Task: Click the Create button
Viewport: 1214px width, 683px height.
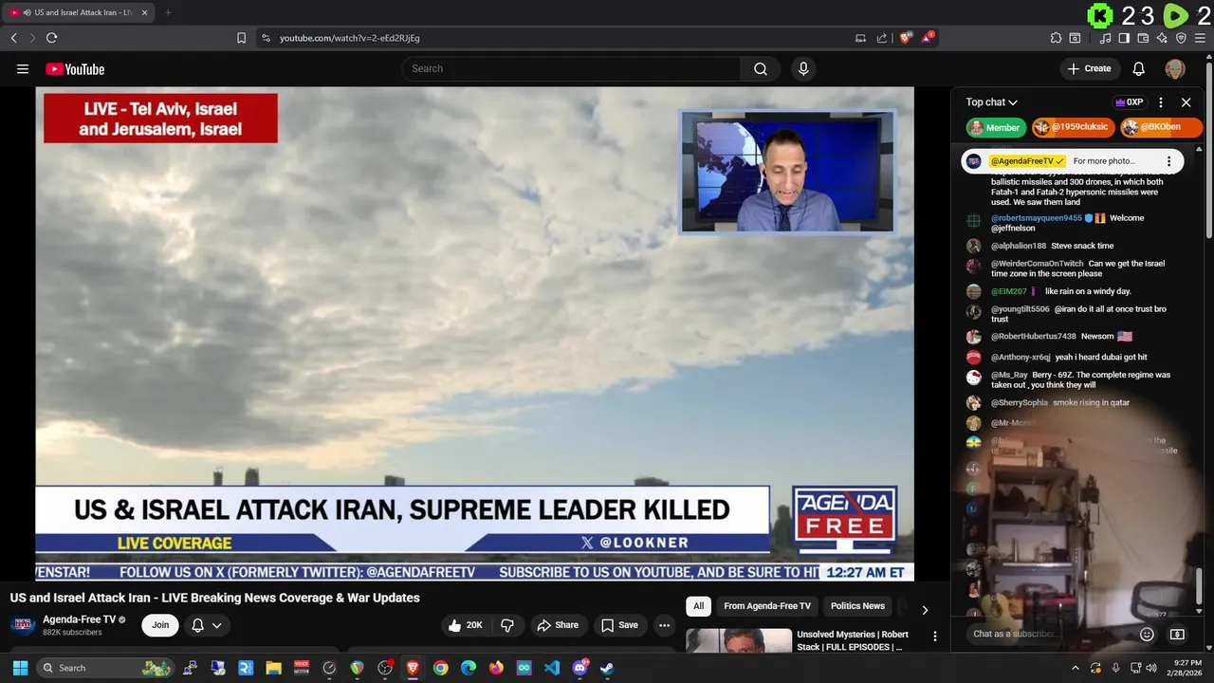Action: click(x=1089, y=68)
